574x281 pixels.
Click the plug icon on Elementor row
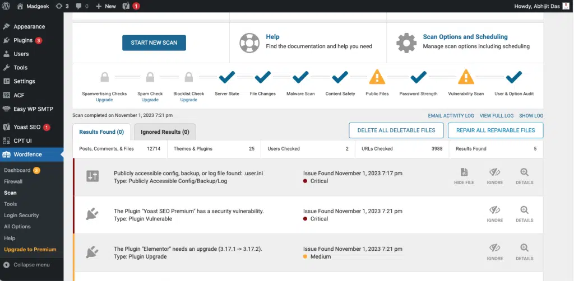92,252
